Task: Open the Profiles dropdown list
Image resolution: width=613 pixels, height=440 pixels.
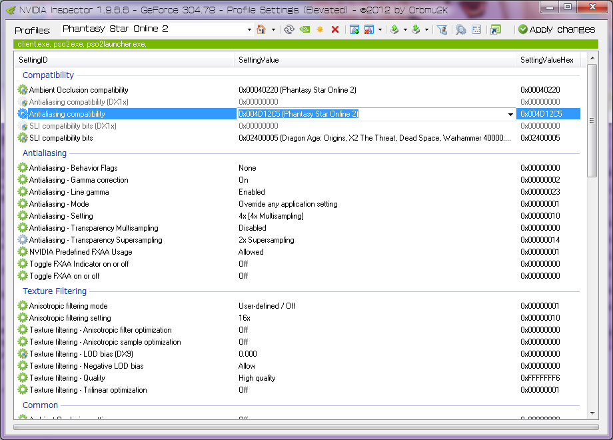Action: 249,30
